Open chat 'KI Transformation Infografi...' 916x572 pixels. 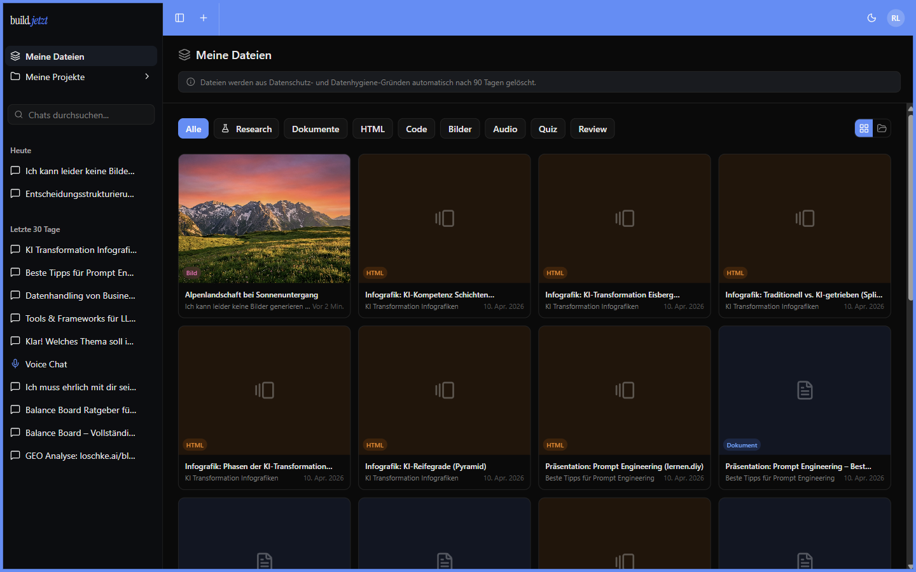pyautogui.click(x=81, y=250)
